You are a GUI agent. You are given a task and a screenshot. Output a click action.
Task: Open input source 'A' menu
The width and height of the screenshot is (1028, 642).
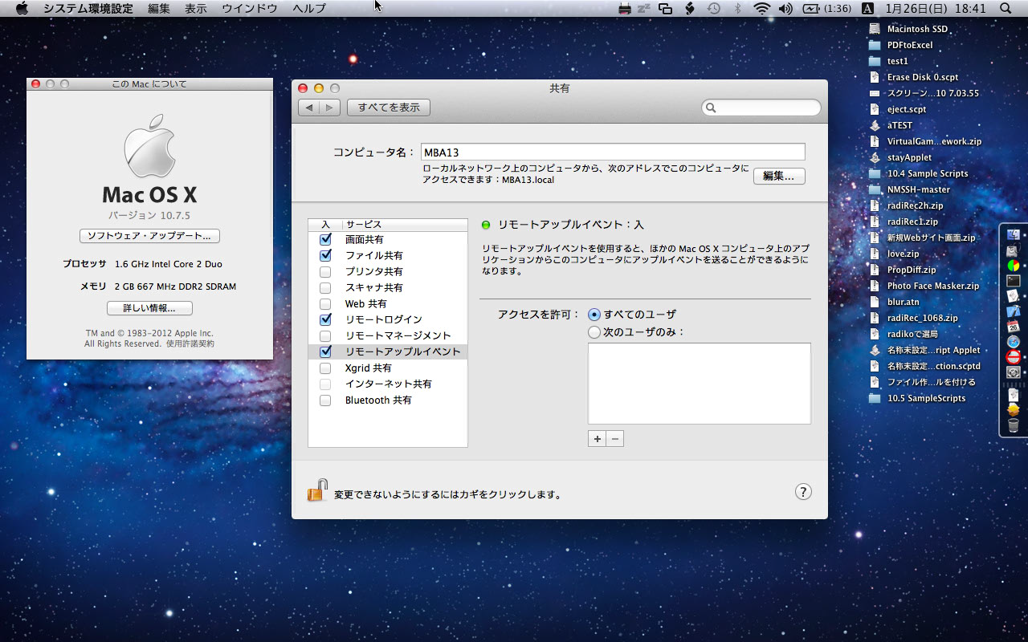point(867,8)
